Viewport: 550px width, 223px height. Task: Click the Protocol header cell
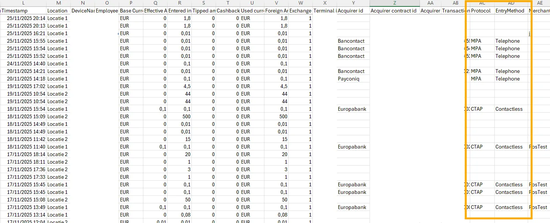pos(481,11)
